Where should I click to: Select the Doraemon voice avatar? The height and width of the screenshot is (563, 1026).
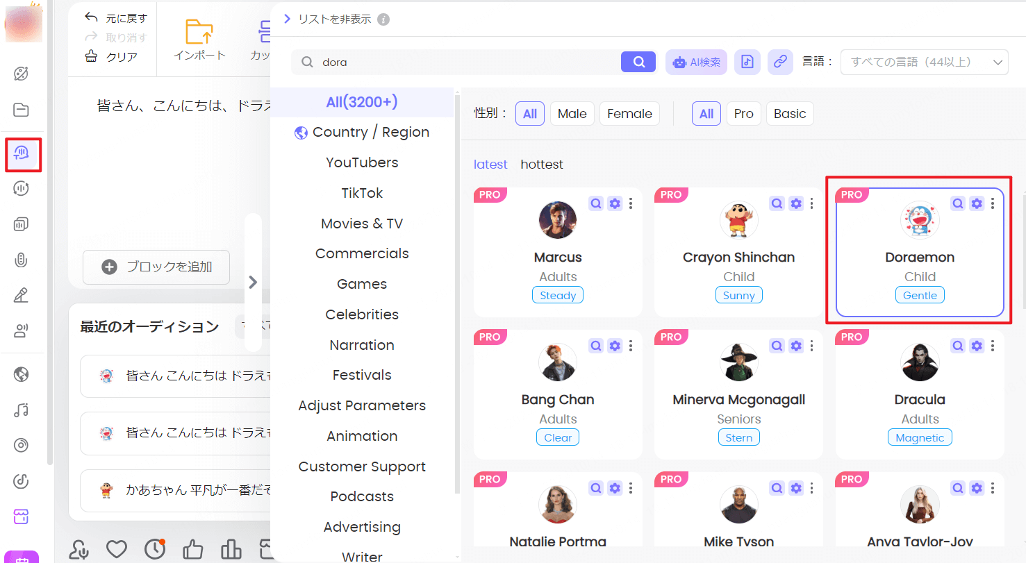click(x=920, y=221)
